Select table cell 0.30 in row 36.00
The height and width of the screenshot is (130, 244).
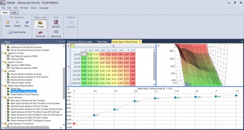coord(89,54)
